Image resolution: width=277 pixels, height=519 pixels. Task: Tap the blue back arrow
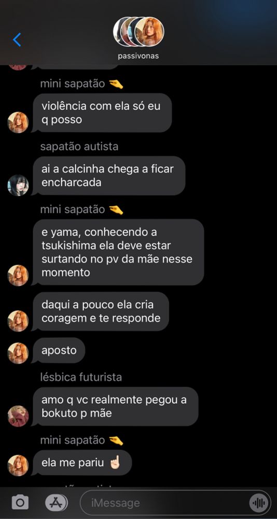pyautogui.click(x=17, y=40)
